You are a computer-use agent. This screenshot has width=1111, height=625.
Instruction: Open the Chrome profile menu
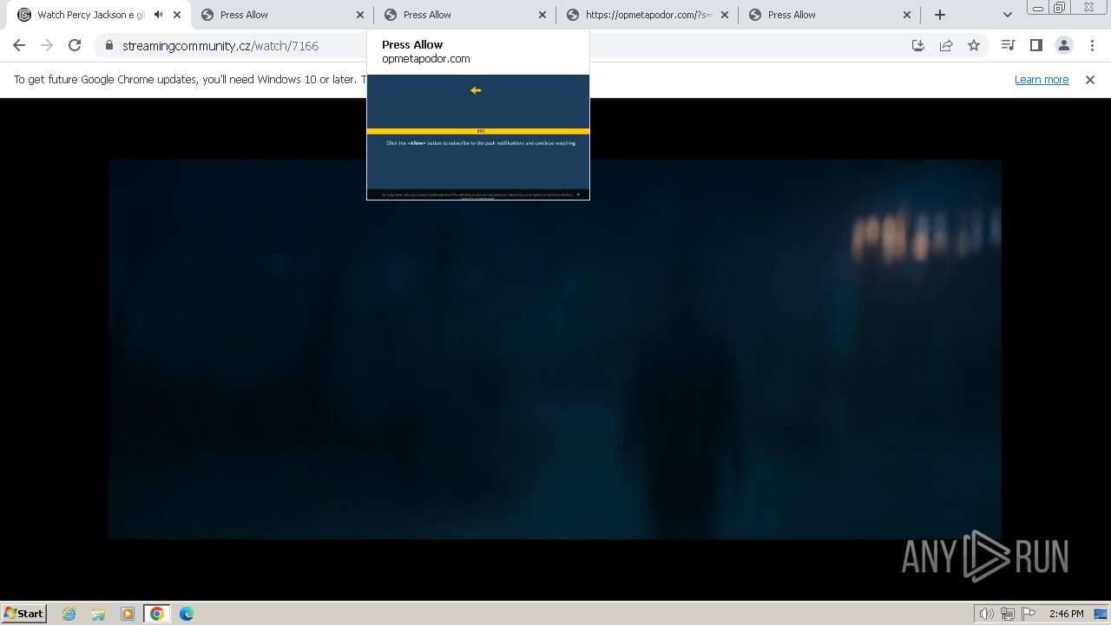(1063, 45)
